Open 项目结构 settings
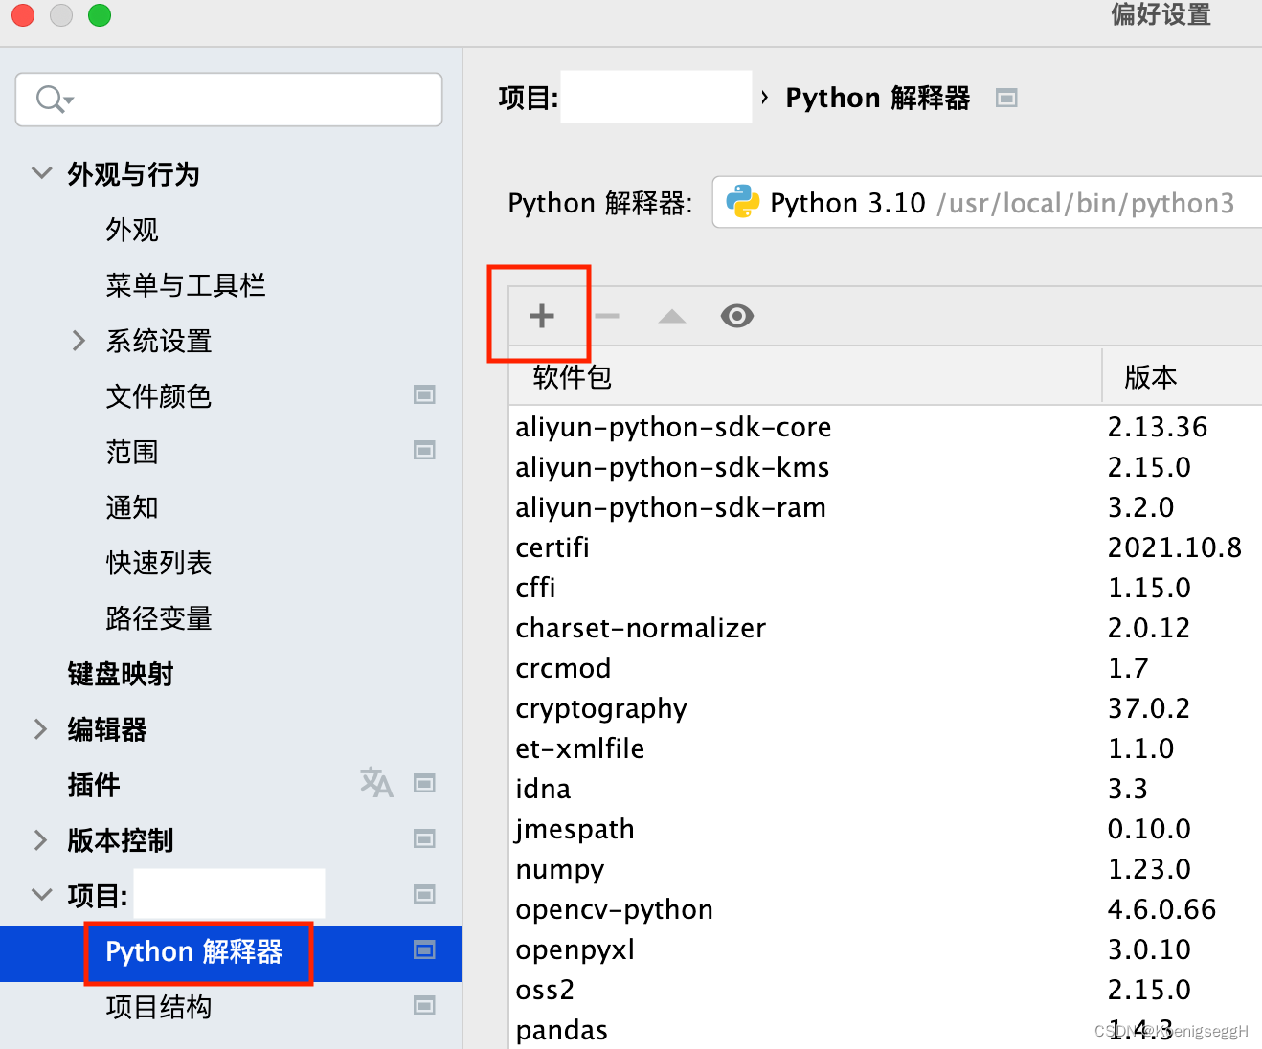The height and width of the screenshot is (1049, 1262). pos(158,1007)
